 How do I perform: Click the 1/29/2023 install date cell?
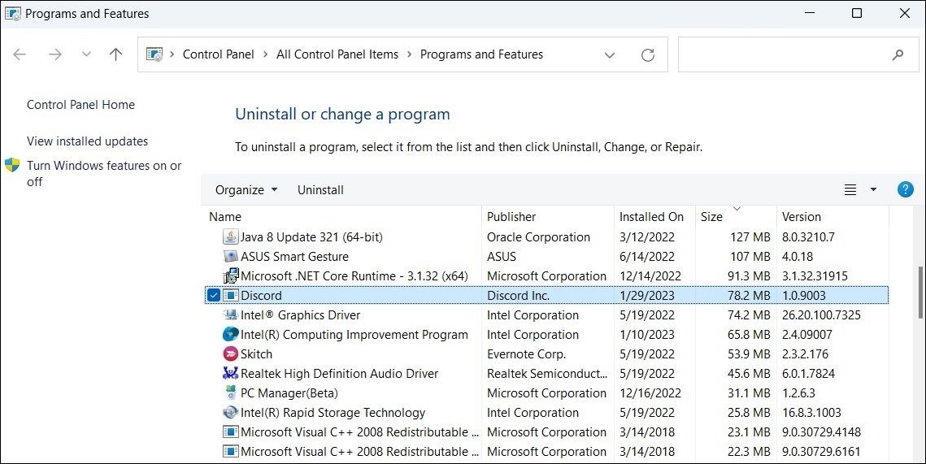[x=646, y=295]
